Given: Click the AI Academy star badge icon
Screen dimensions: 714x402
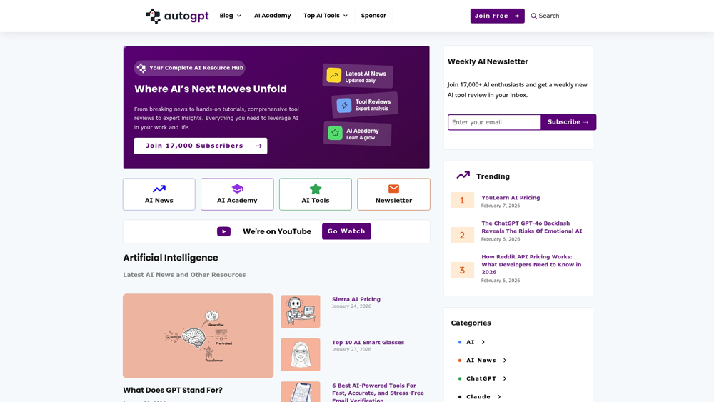Looking at the screenshot, I should click(x=335, y=133).
